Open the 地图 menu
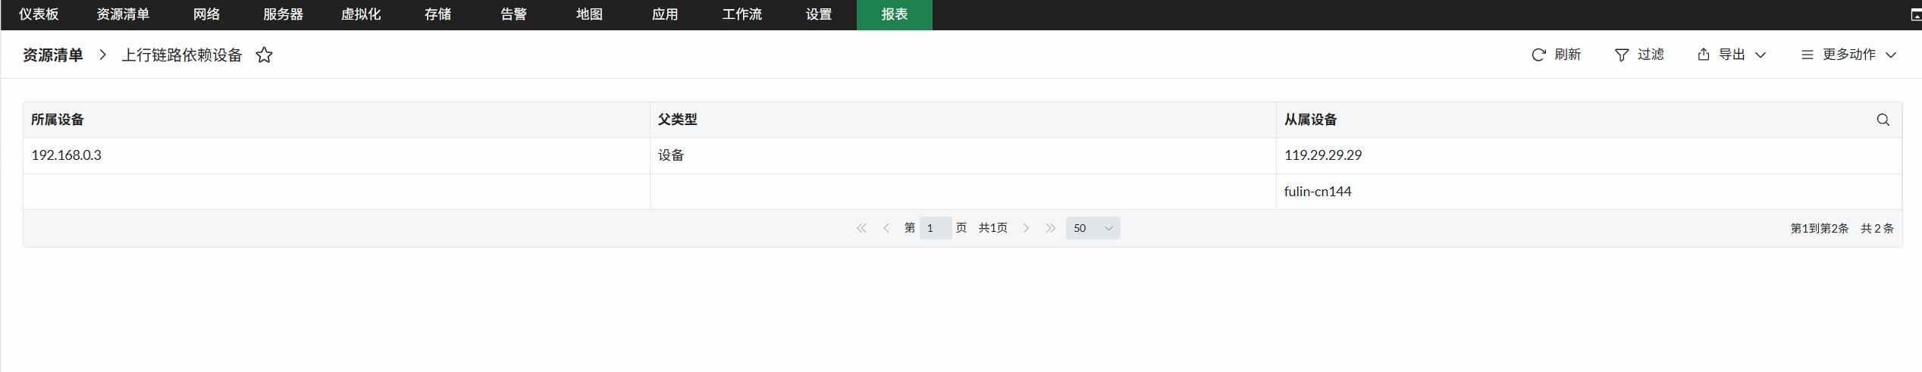Image resolution: width=1922 pixels, height=372 pixels. tap(589, 14)
